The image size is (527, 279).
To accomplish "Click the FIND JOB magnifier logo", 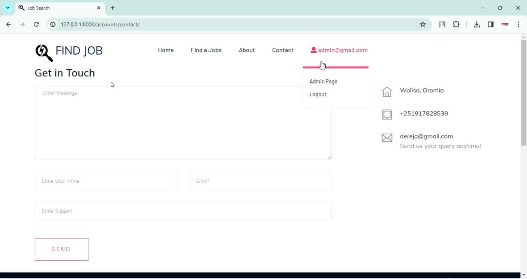I will pos(44,52).
